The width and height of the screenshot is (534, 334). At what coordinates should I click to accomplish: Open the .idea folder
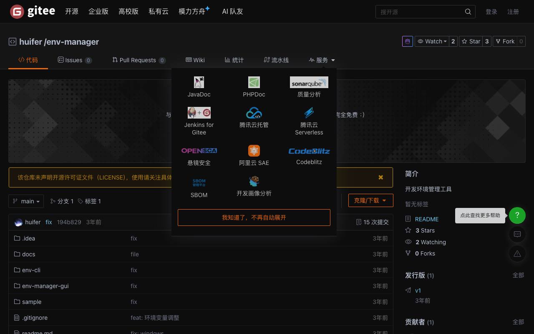tap(29, 238)
